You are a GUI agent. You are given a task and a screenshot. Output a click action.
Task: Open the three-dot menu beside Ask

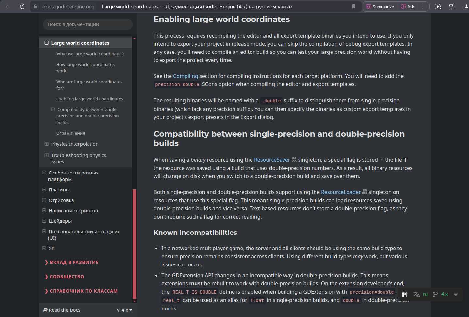pyautogui.click(x=423, y=7)
